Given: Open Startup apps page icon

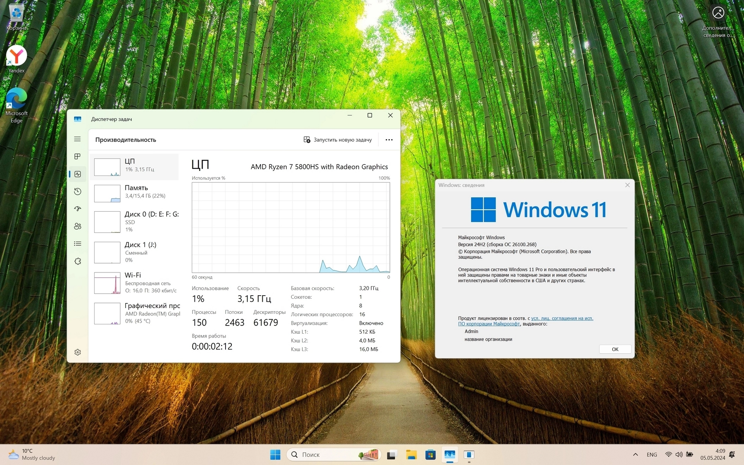Looking at the screenshot, I should 77,209.
